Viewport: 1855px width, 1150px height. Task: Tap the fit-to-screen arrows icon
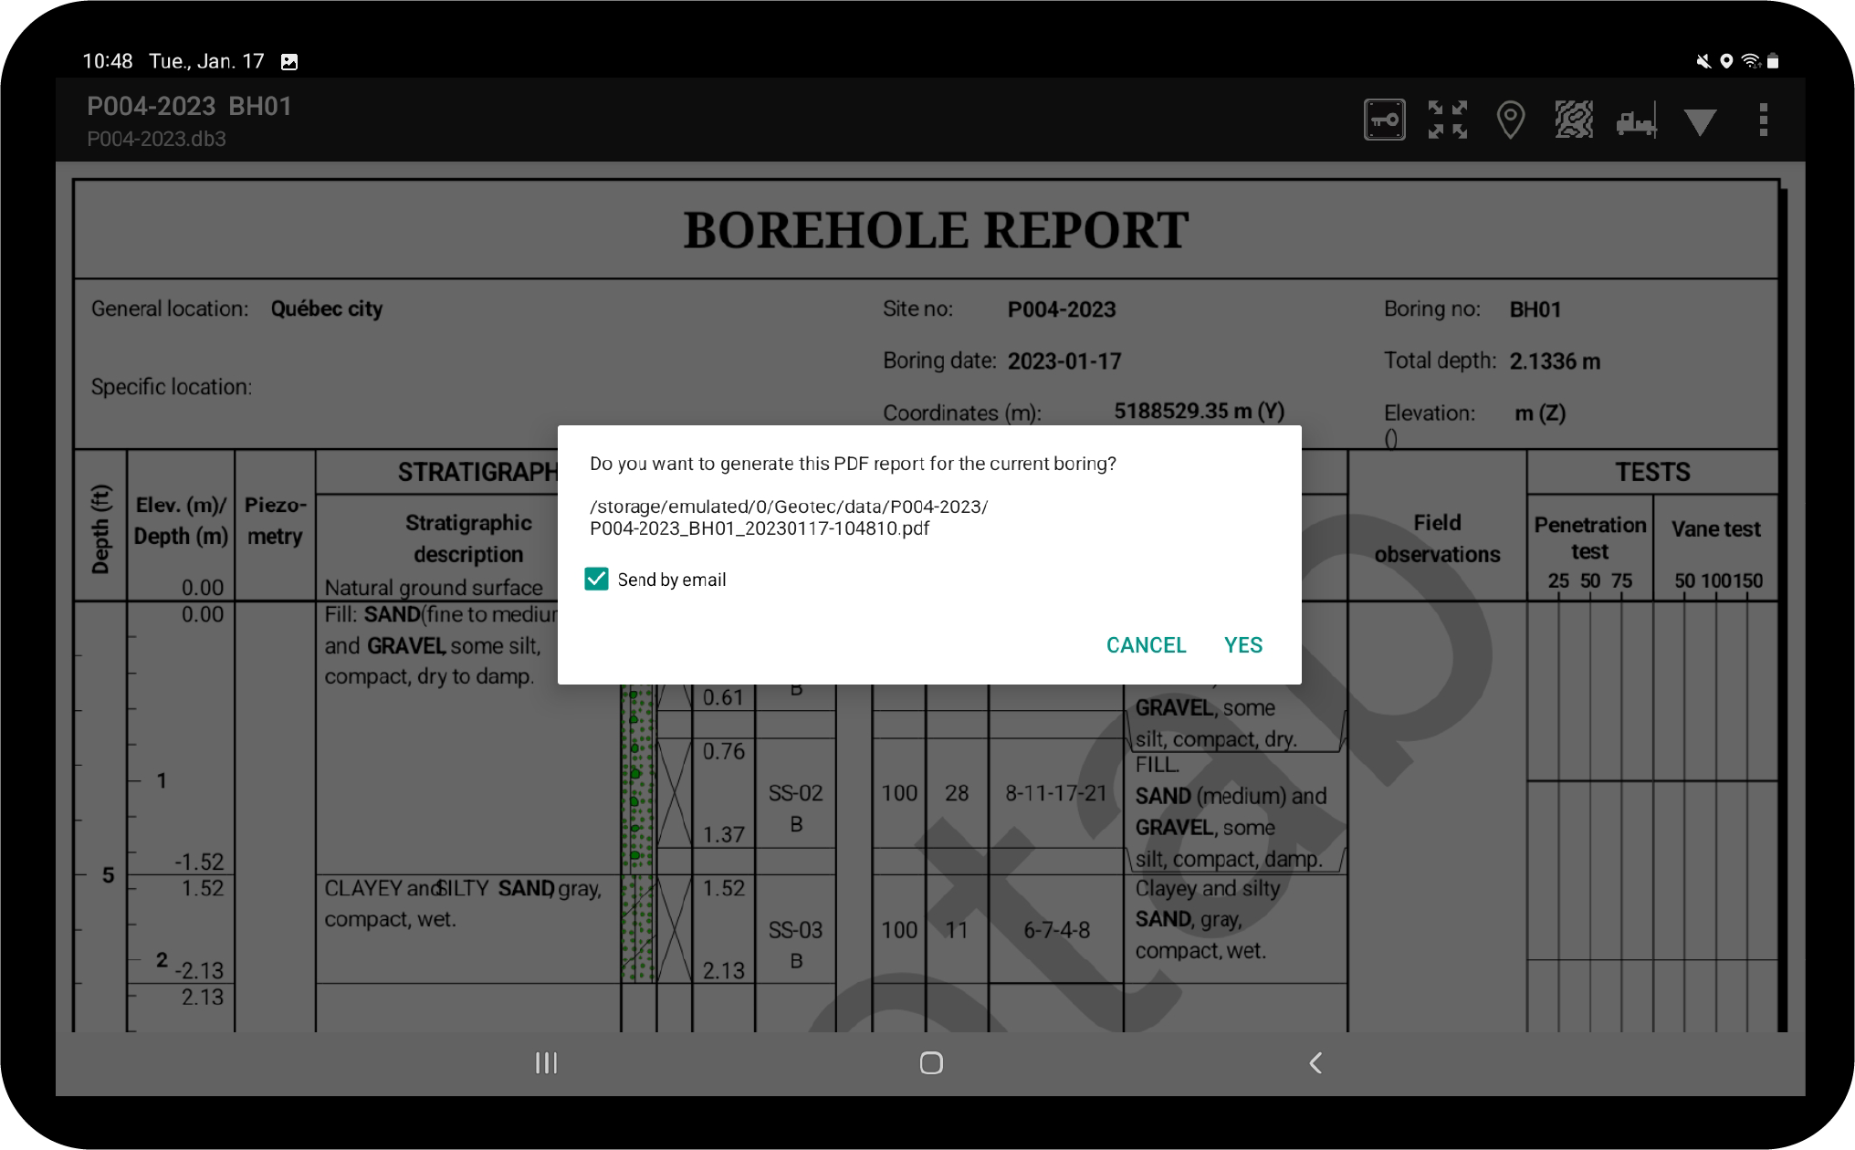point(1448,120)
